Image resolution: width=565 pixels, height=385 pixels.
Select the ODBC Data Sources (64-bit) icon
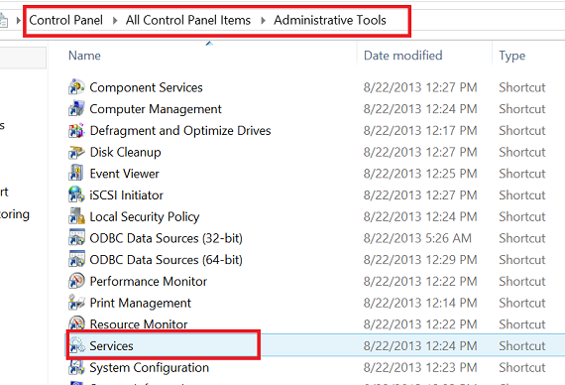click(x=76, y=259)
